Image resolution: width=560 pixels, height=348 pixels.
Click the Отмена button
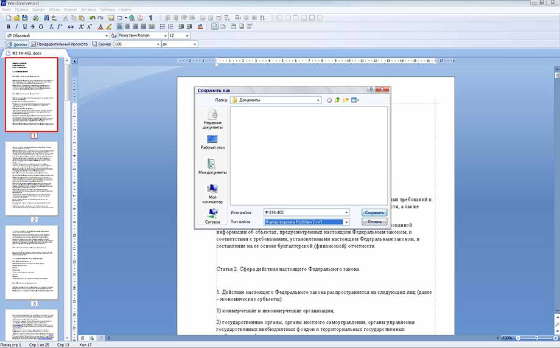pyautogui.click(x=374, y=222)
